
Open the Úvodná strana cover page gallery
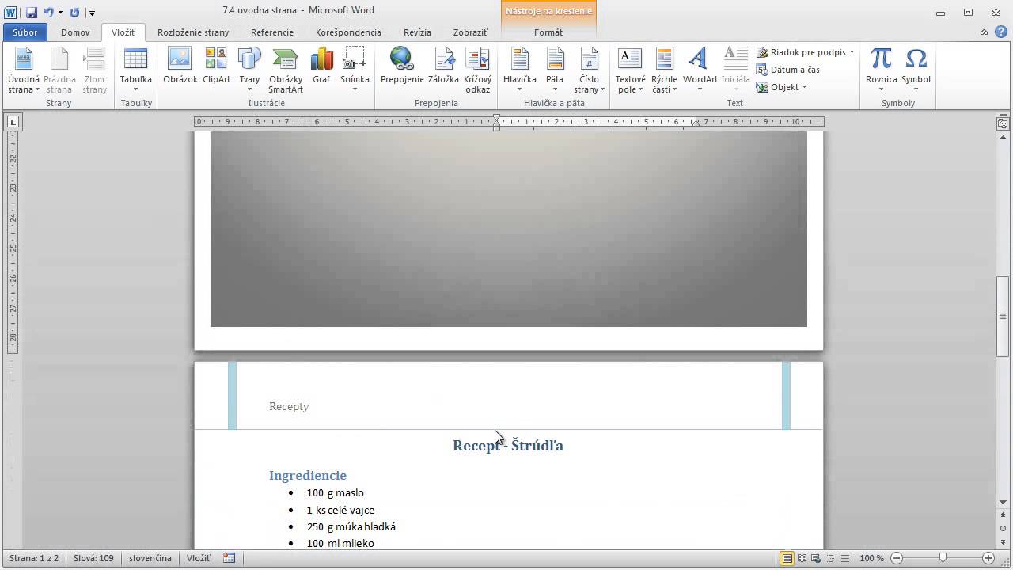tap(24, 70)
